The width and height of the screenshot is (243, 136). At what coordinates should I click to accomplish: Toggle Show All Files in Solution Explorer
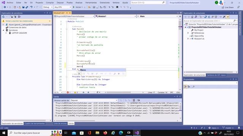point(216,17)
